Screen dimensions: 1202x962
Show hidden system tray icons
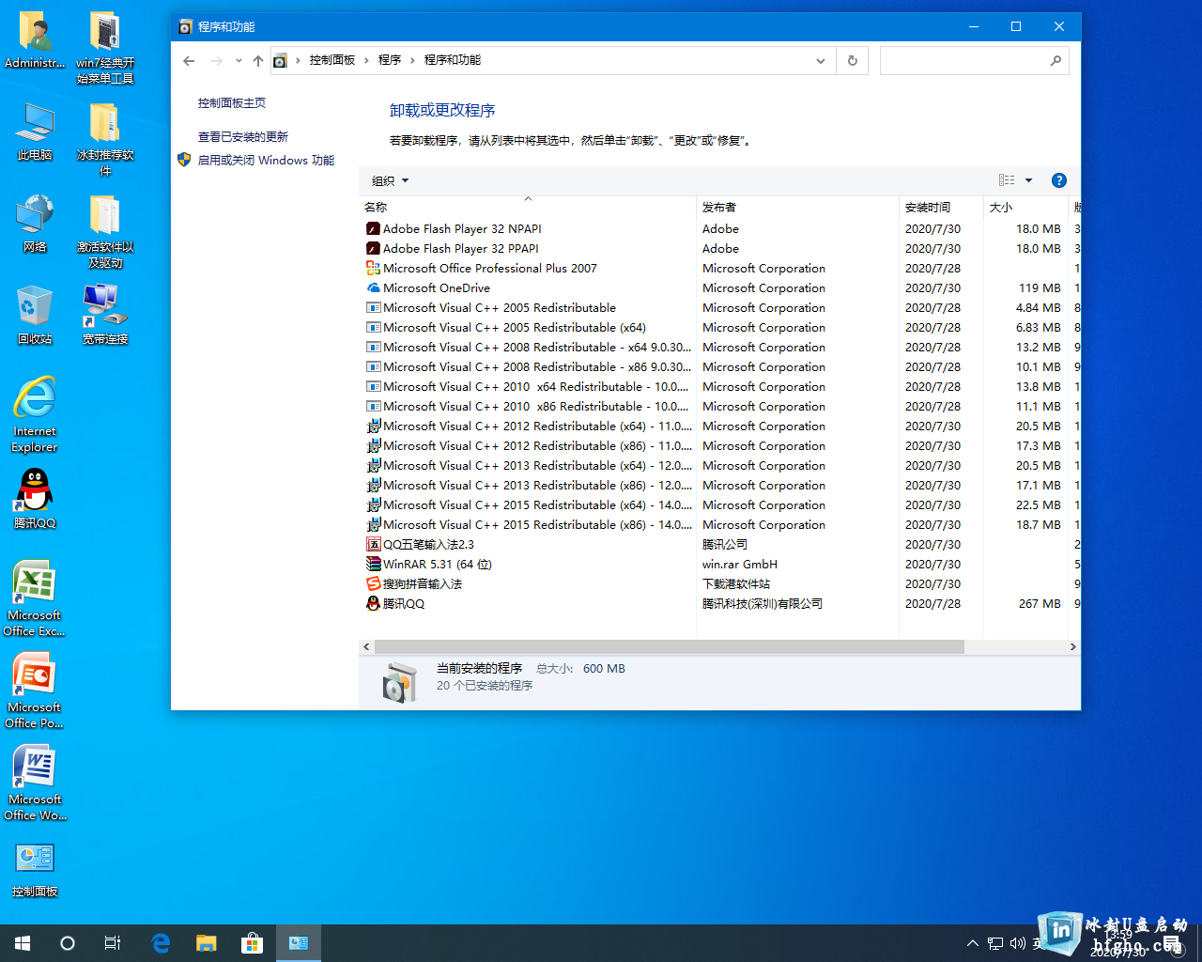pos(973,943)
